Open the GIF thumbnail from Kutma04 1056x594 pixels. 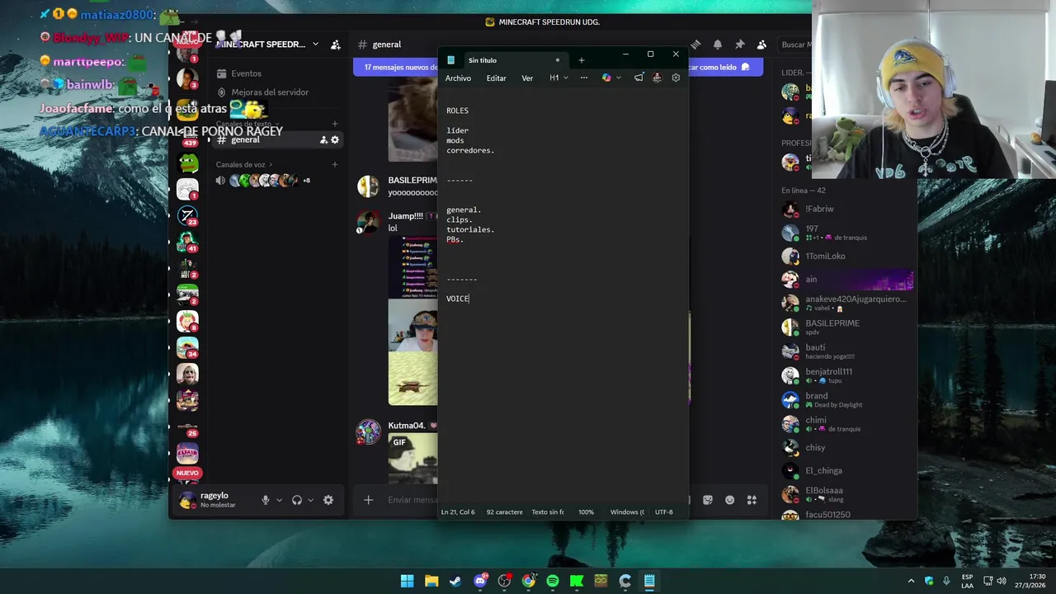[x=413, y=459]
